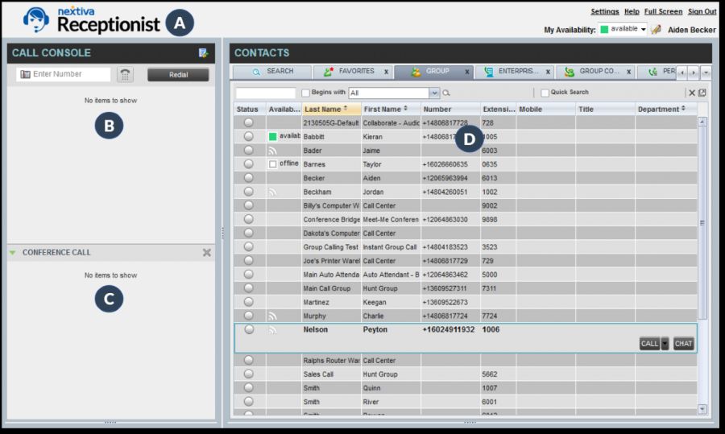Sort by Last Name column
725x434 pixels.
click(x=332, y=109)
